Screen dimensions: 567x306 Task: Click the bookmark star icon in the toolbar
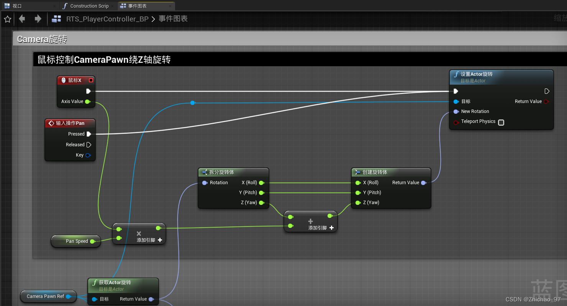pos(7,18)
